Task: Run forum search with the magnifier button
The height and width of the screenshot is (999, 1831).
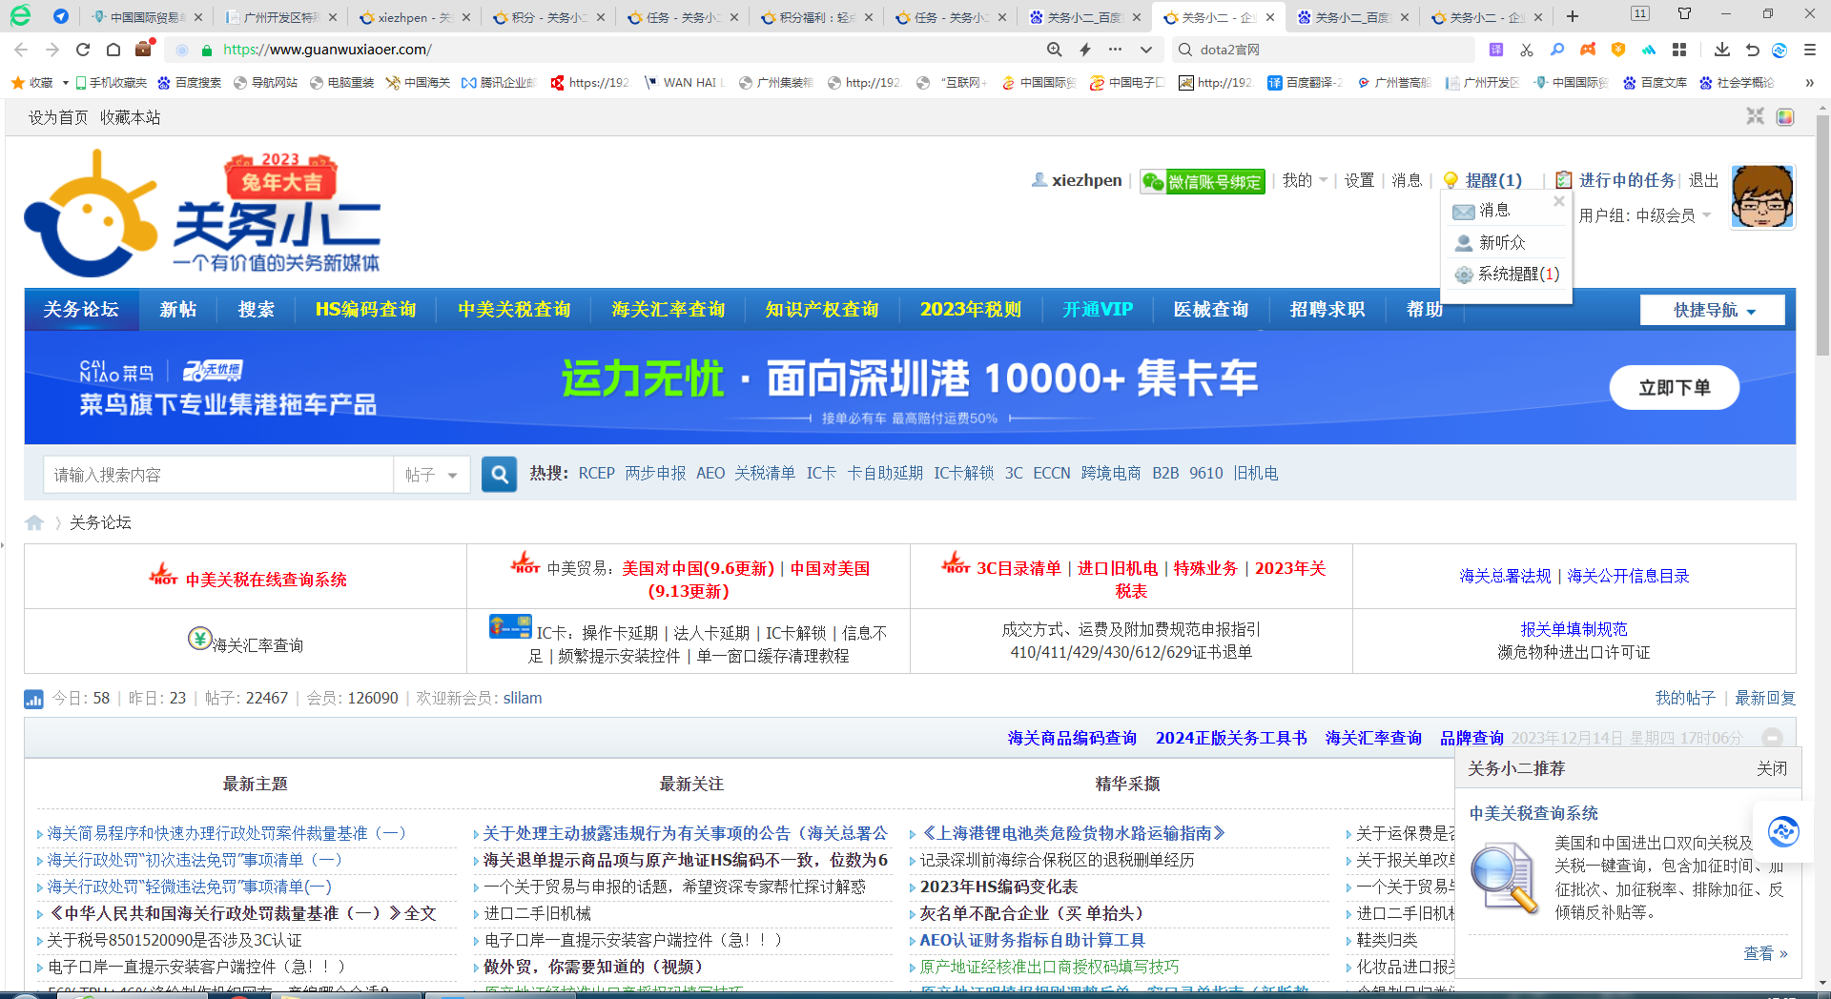Action: 499,474
